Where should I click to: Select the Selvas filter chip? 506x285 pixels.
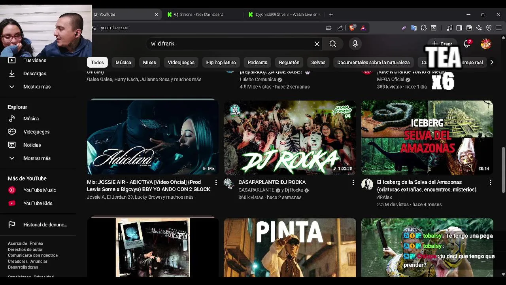point(318,63)
